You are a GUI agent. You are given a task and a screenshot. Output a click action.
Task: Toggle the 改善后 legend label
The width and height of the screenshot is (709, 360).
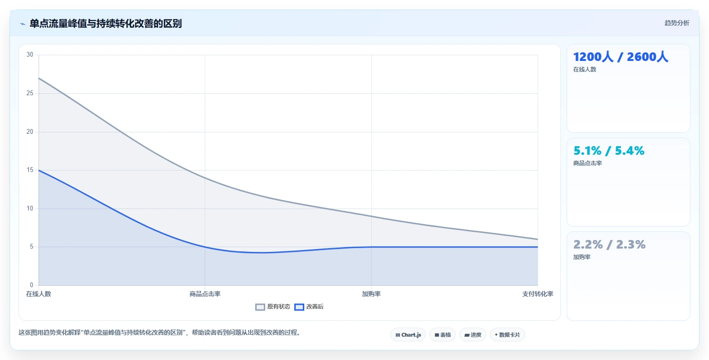tap(315, 307)
